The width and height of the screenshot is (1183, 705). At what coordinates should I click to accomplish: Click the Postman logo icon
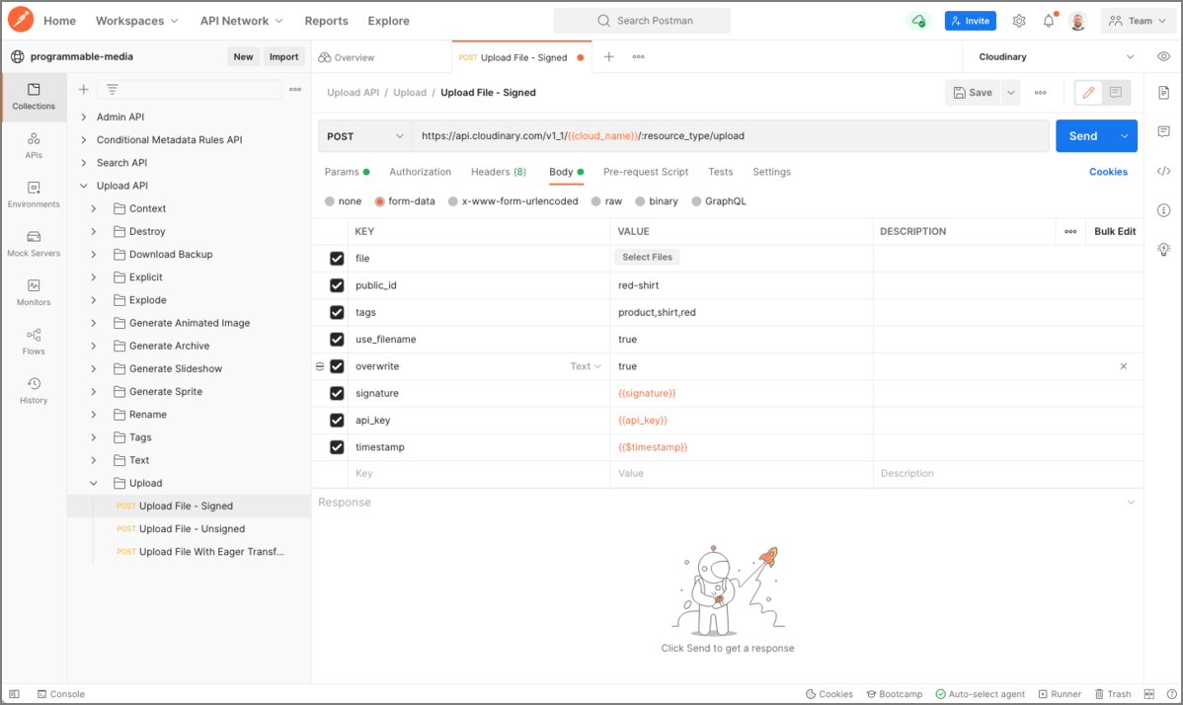[x=21, y=20]
